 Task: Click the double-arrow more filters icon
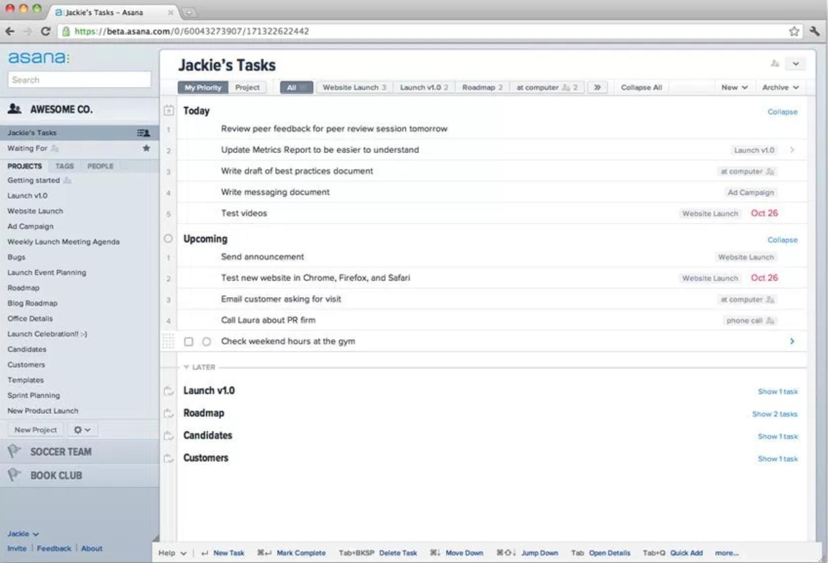[597, 87]
